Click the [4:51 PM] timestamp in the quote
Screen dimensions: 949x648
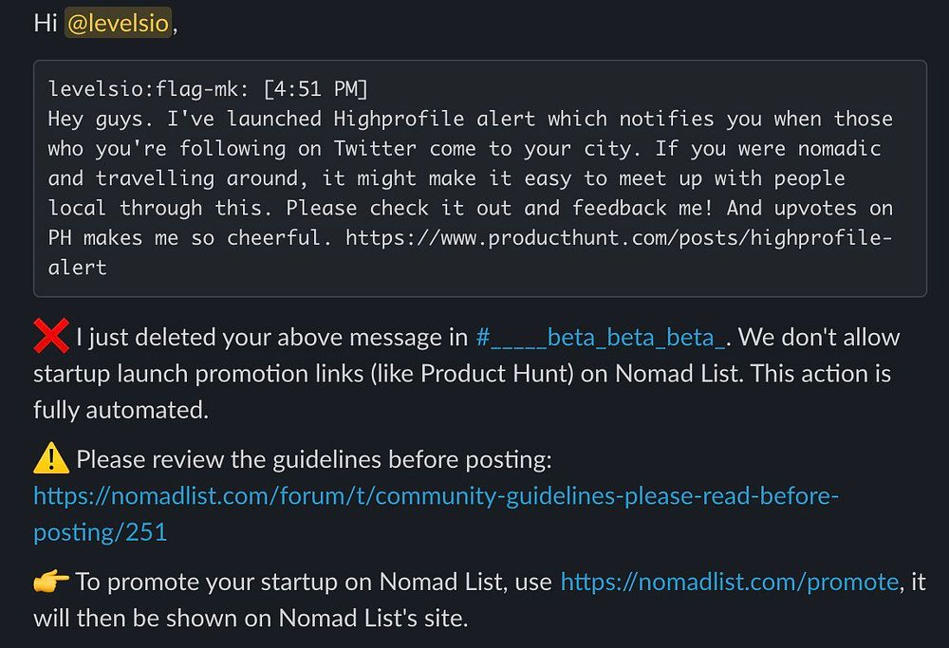click(316, 89)
